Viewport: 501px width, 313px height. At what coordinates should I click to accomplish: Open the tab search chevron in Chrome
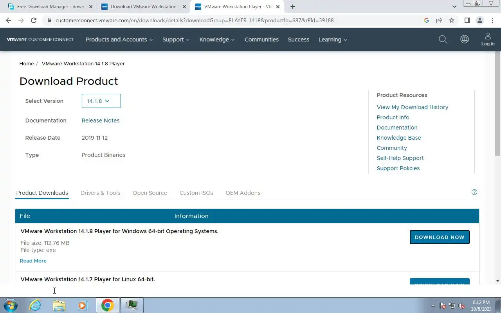[x=454, y=7]
